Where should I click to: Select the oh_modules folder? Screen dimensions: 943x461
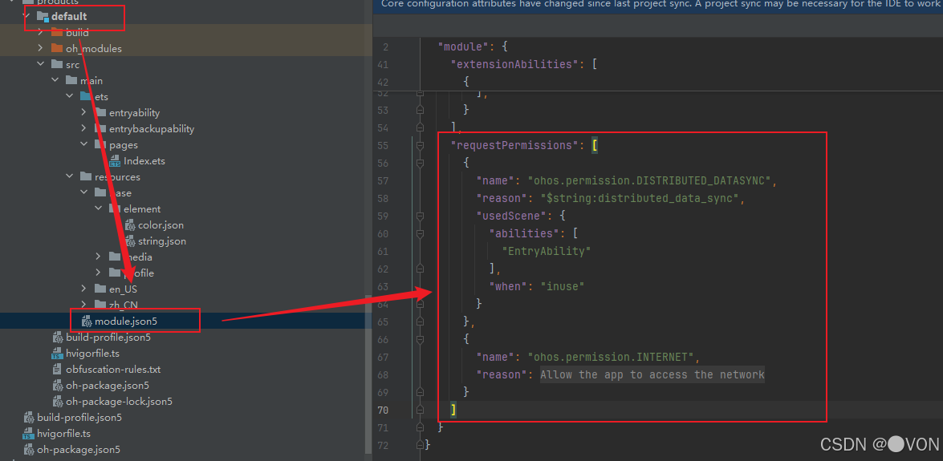click(94, 49)
